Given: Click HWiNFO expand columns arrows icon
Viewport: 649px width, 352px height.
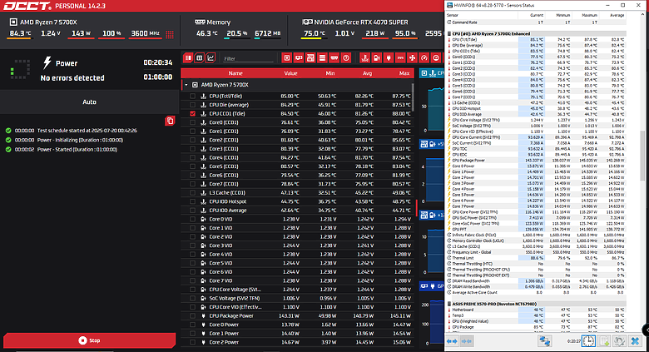Looking at the screenshot, I should point(452,341).
